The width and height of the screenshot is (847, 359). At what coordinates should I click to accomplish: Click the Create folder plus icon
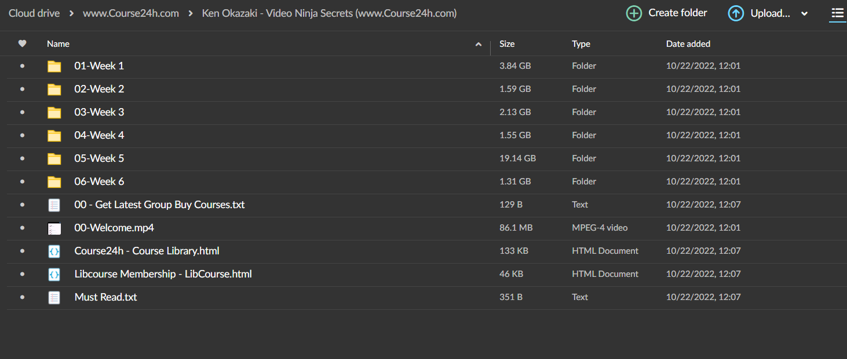pyautogui.click(x=634, y=13)
